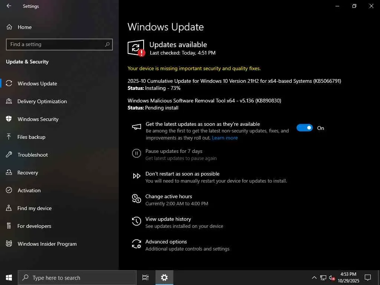Click the history icon for update history
Viewport: 380px width, 285px height.
pos(137,221)
